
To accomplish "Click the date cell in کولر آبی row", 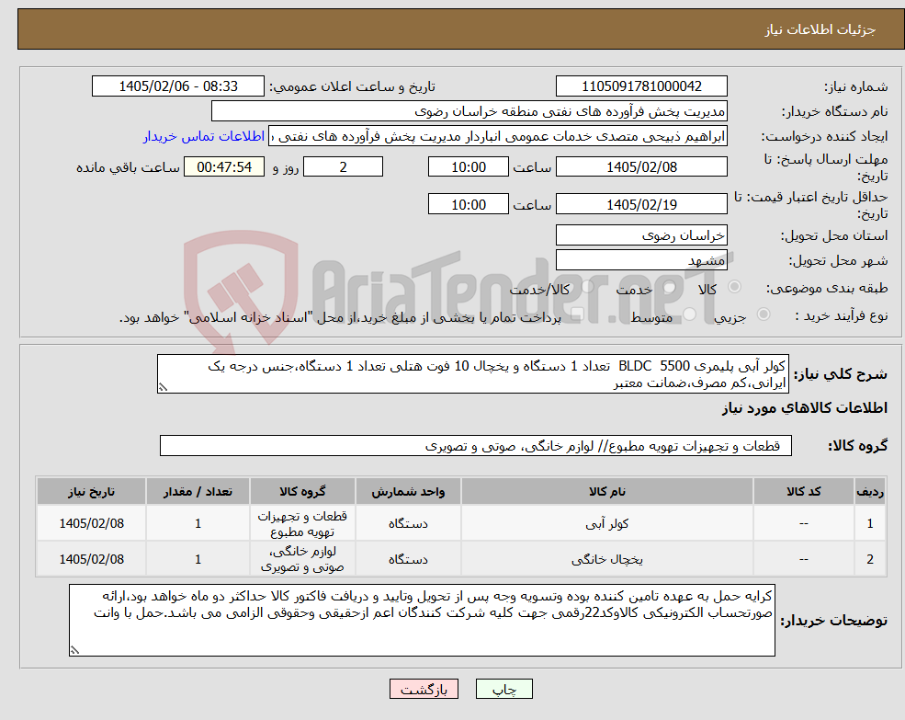I will pyautogui.click(x=91, y=523).
